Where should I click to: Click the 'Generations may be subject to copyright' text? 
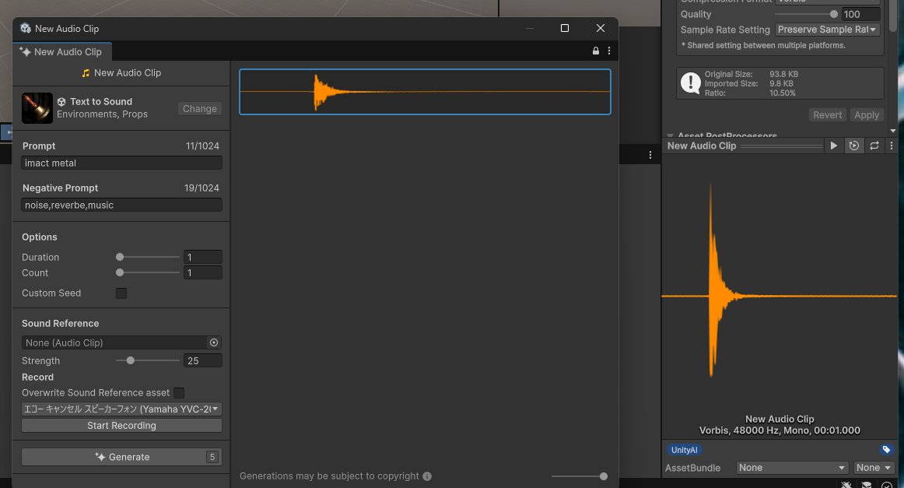point(329,476)
